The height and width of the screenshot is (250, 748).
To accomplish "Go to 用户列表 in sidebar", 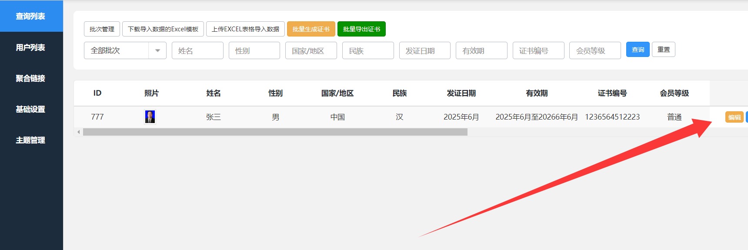I will click(31, 47).
